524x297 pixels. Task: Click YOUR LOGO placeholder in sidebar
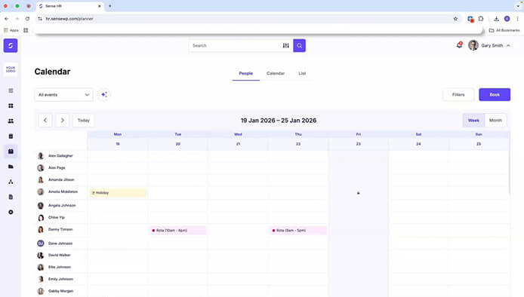pos(11,69)
